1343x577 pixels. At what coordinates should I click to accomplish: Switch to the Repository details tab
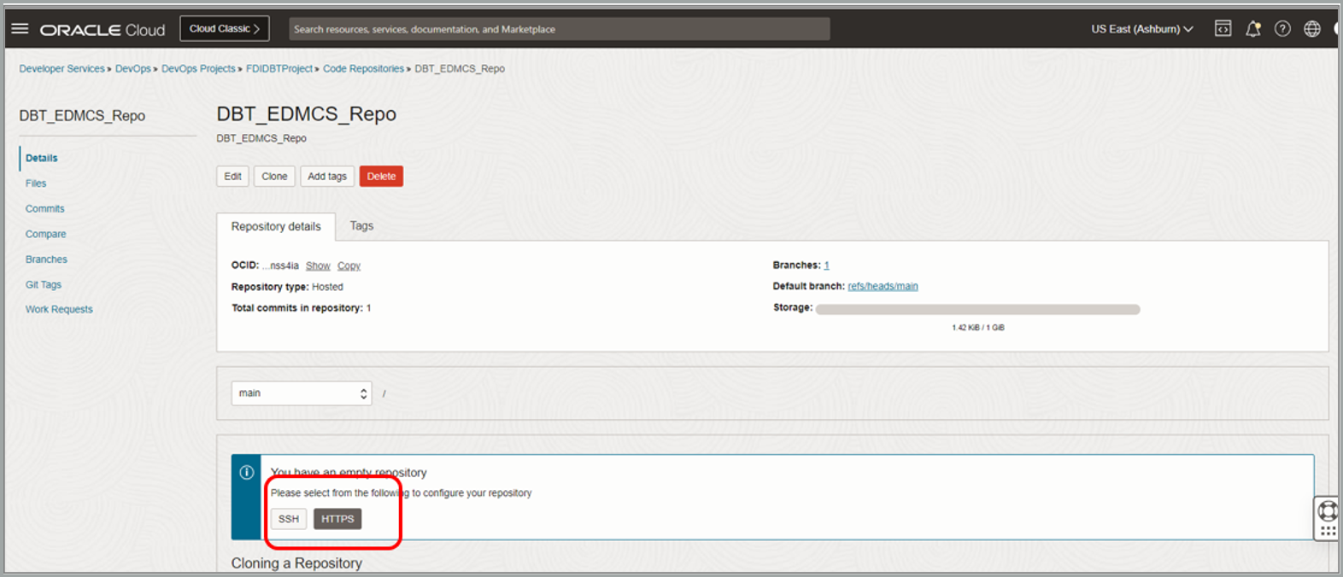click(x=276, y=226)
